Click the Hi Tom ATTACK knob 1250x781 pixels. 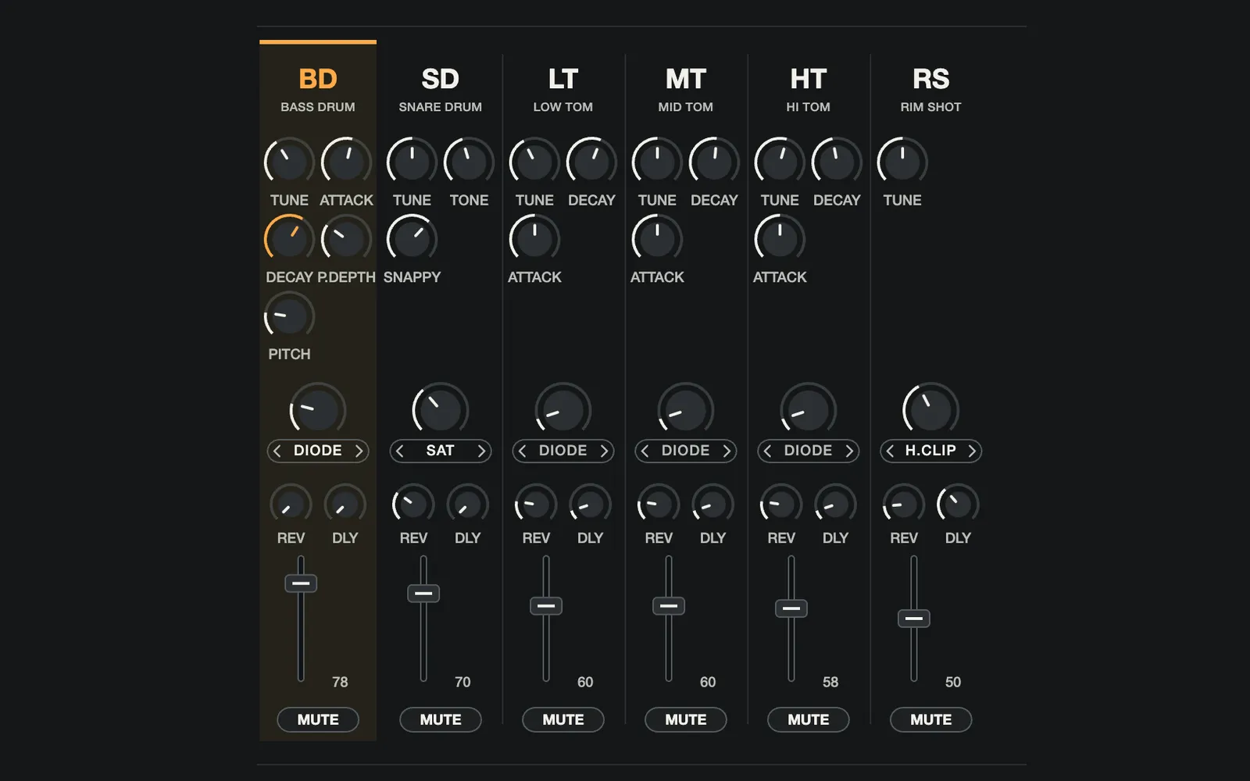point(780,239)
